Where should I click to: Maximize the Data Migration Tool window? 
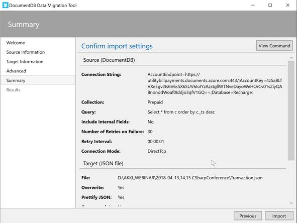click(270, 5)
